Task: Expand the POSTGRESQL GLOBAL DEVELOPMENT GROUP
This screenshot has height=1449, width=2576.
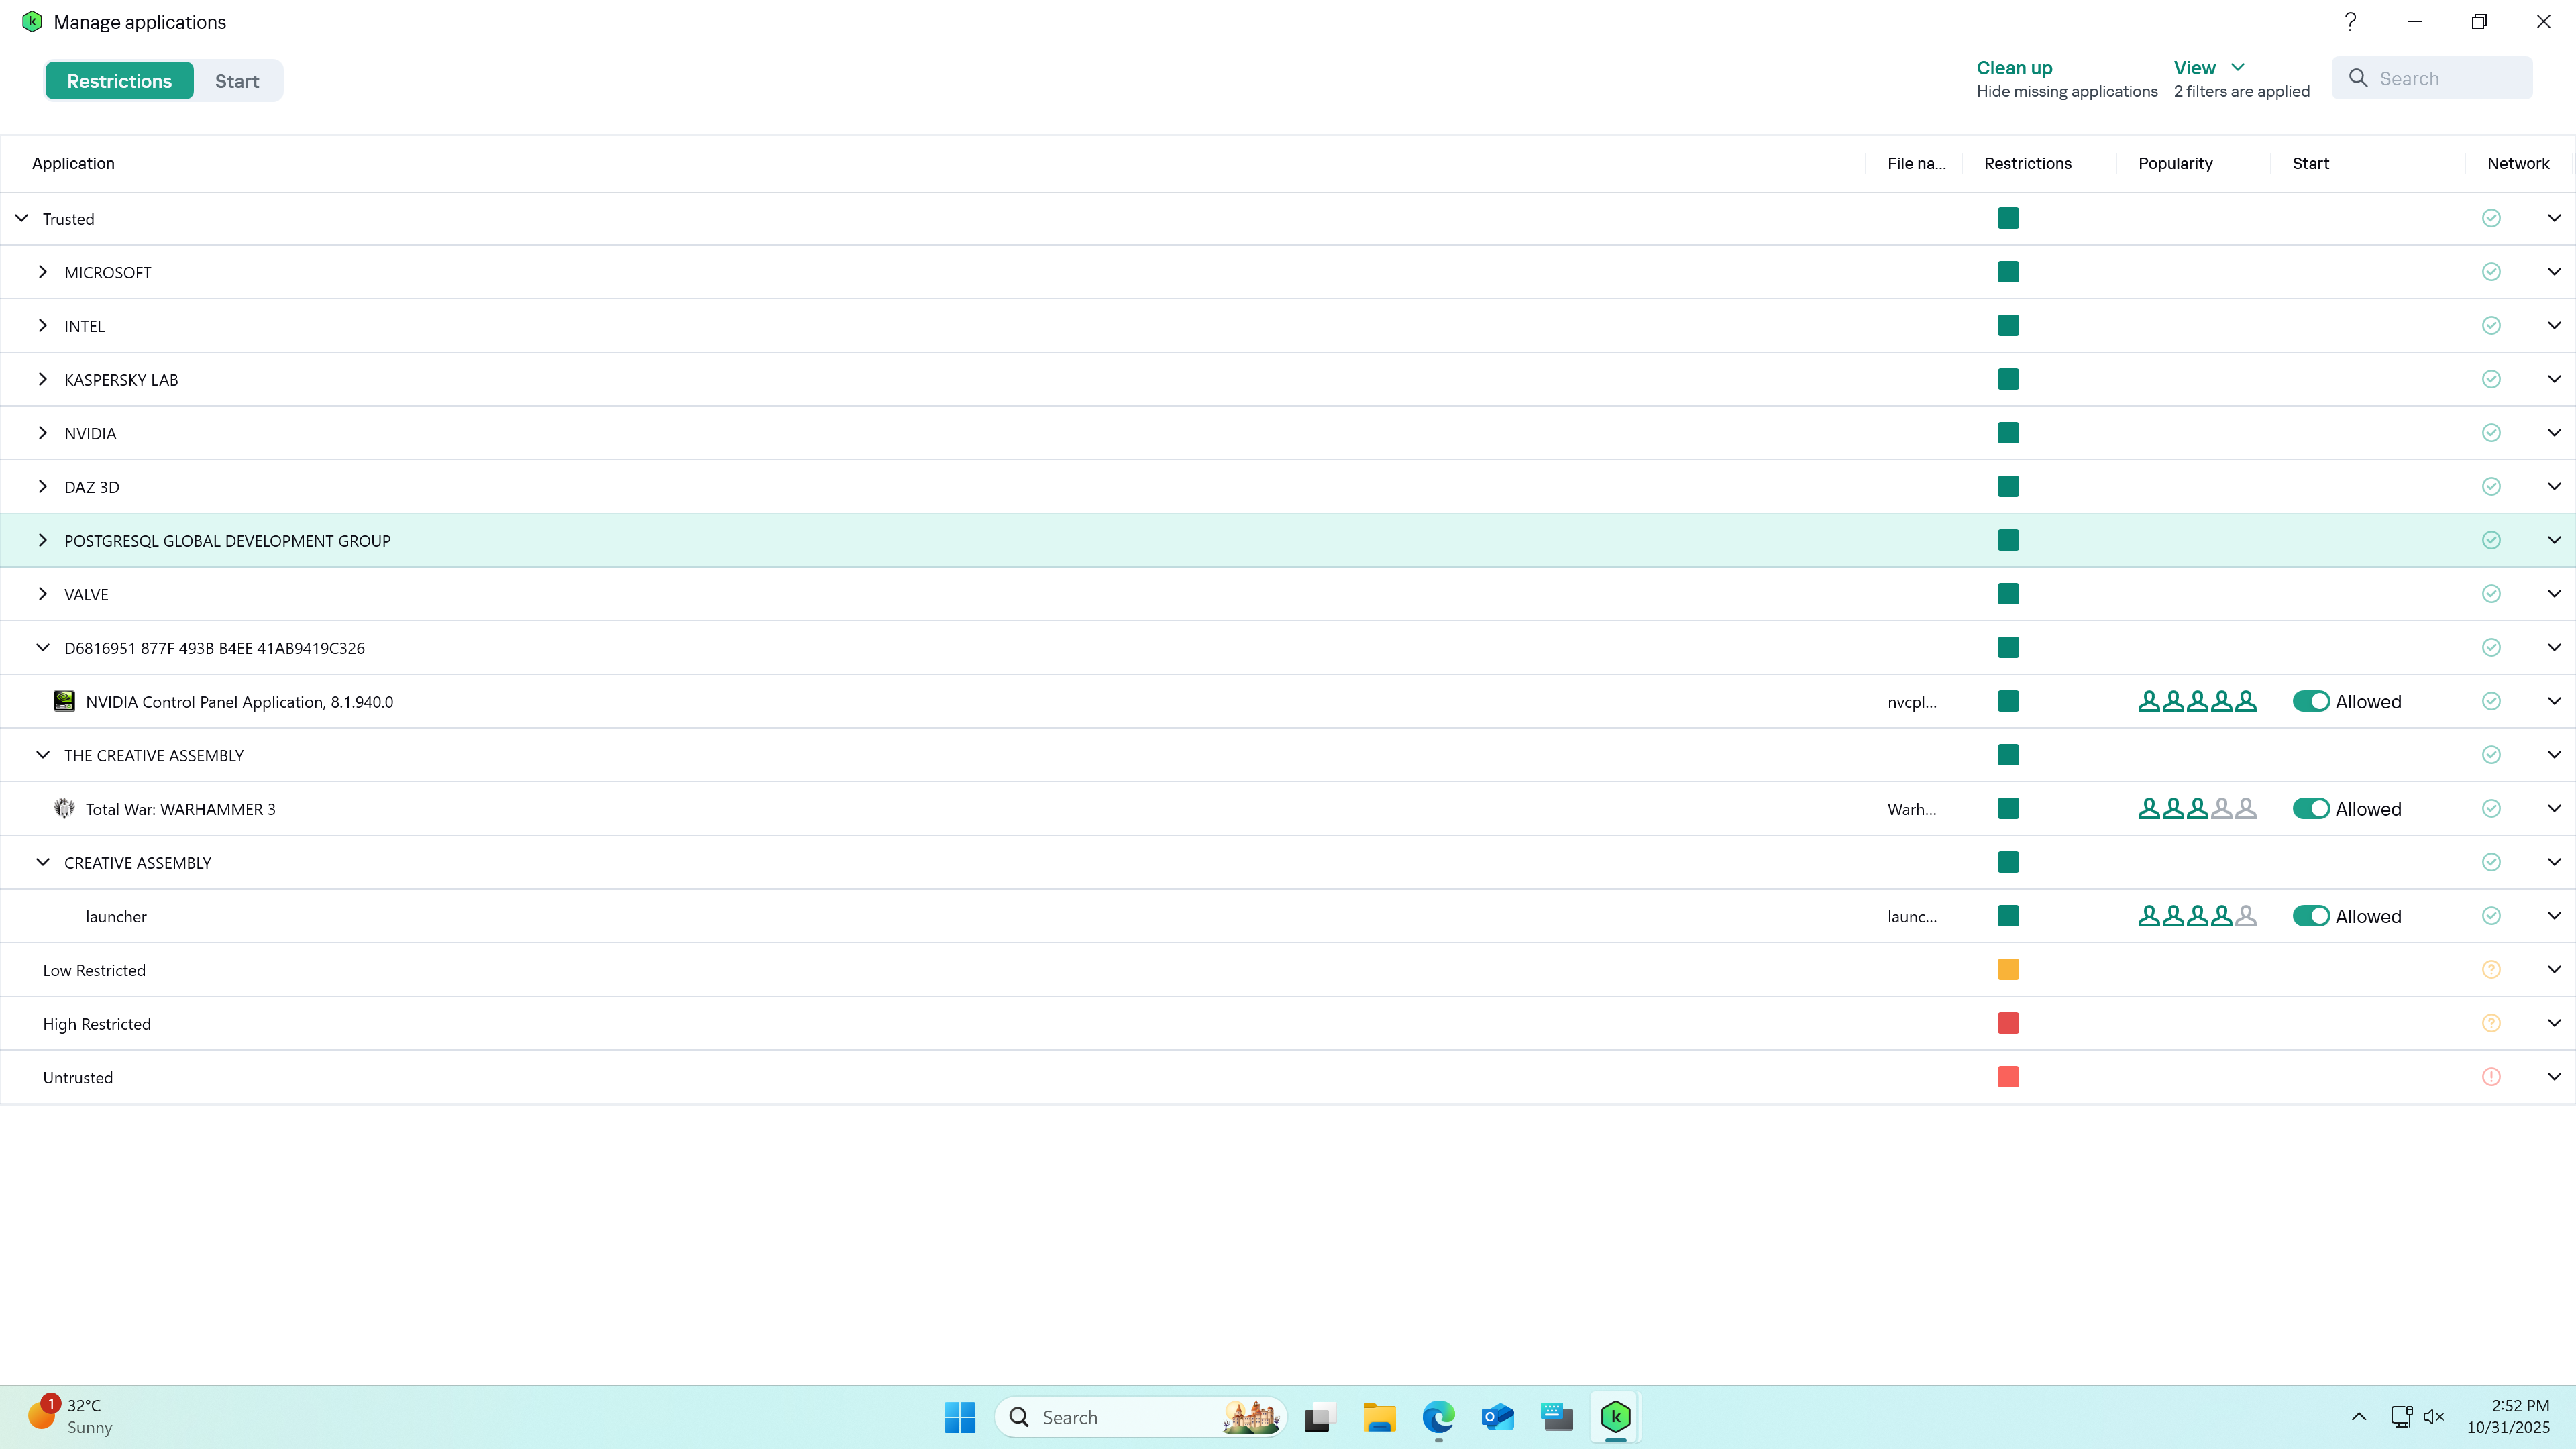Action: point(42,540)
